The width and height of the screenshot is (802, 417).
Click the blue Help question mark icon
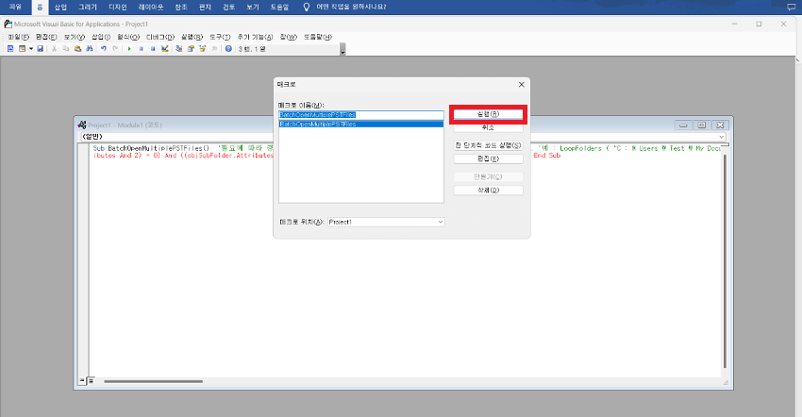(228, 48)
